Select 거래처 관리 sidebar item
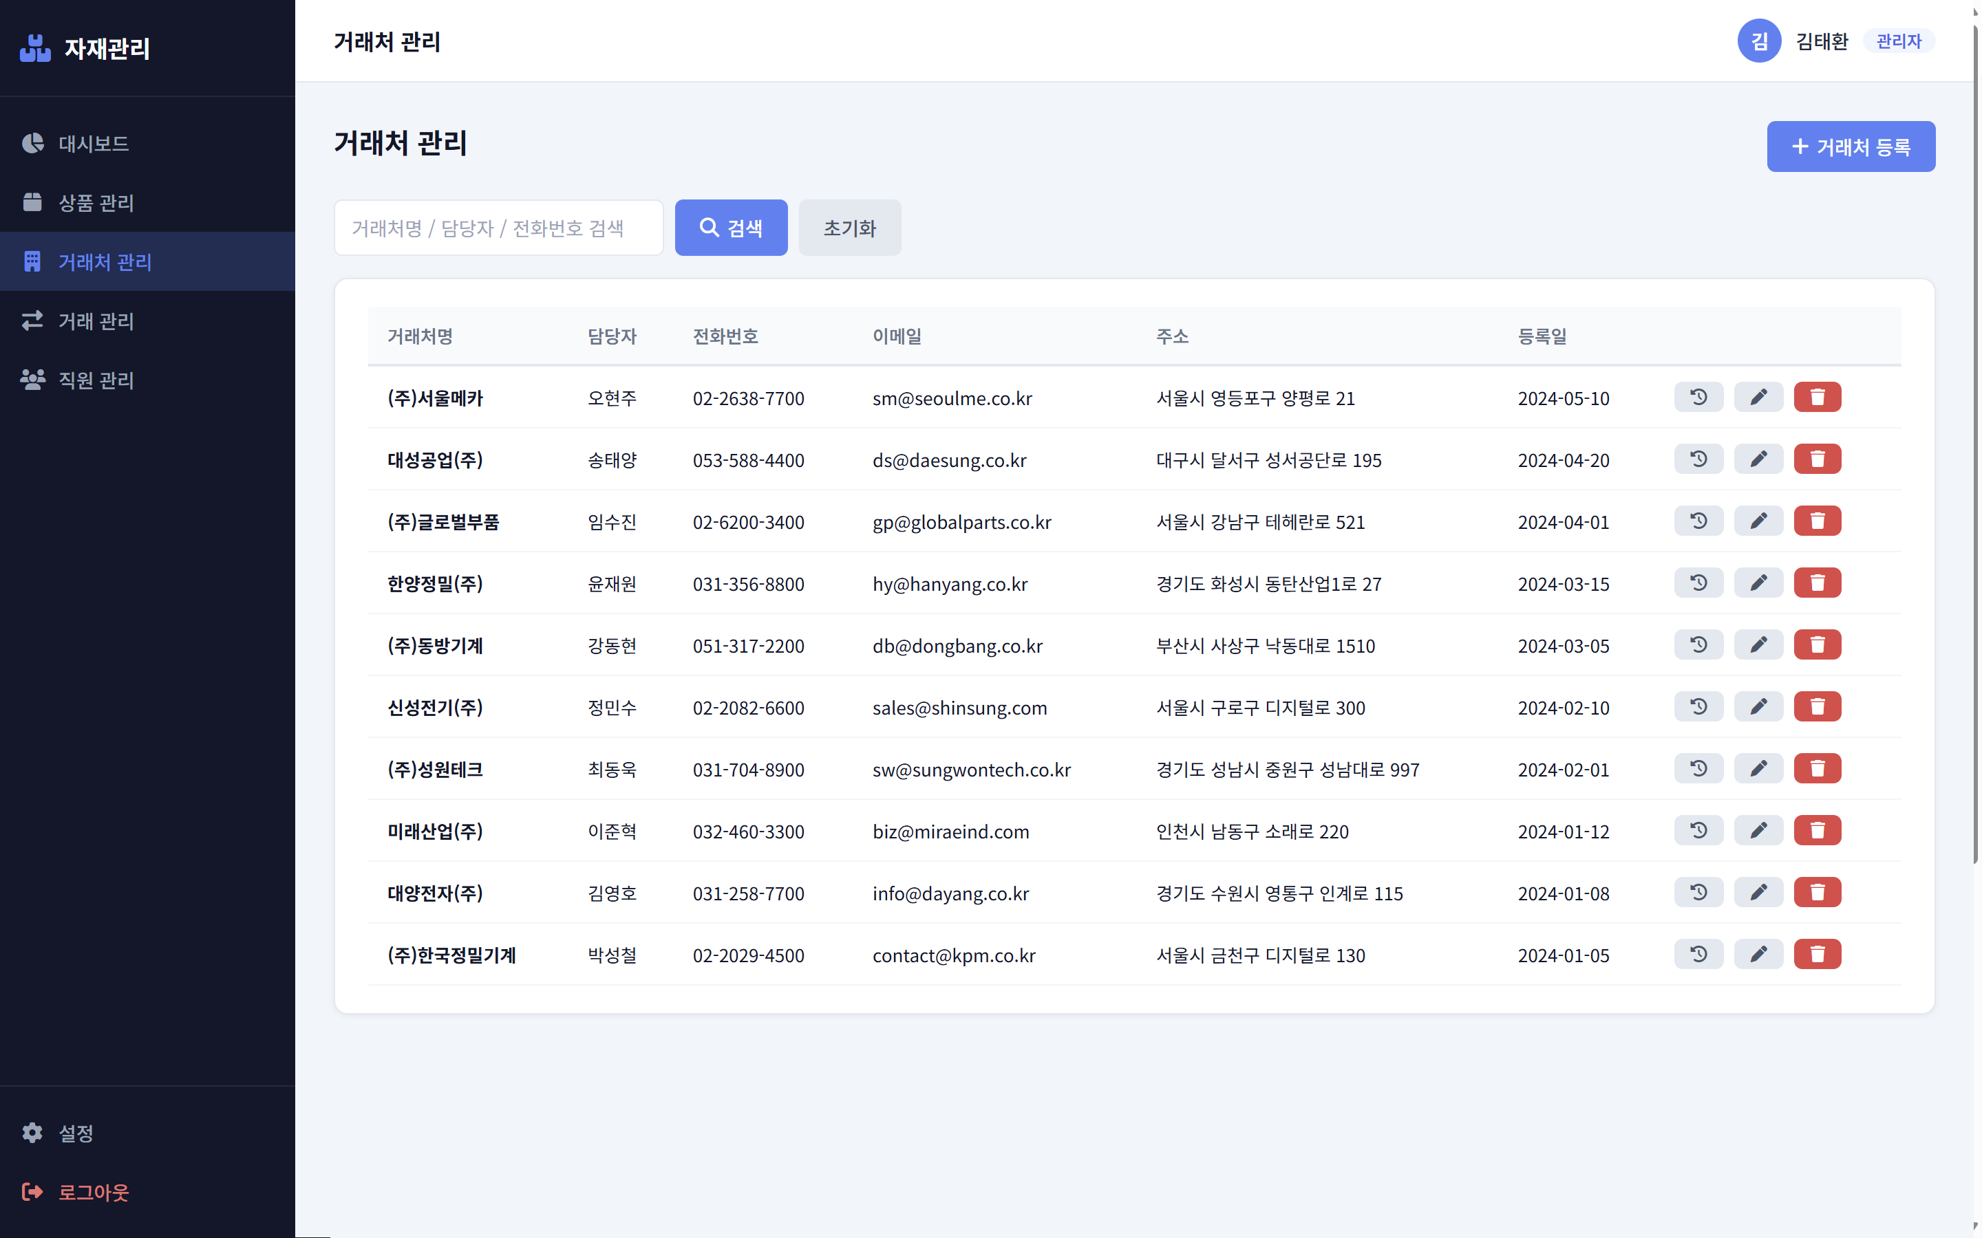The width and height of the screenshot is (1982, 1238). (x=147, y=261)
